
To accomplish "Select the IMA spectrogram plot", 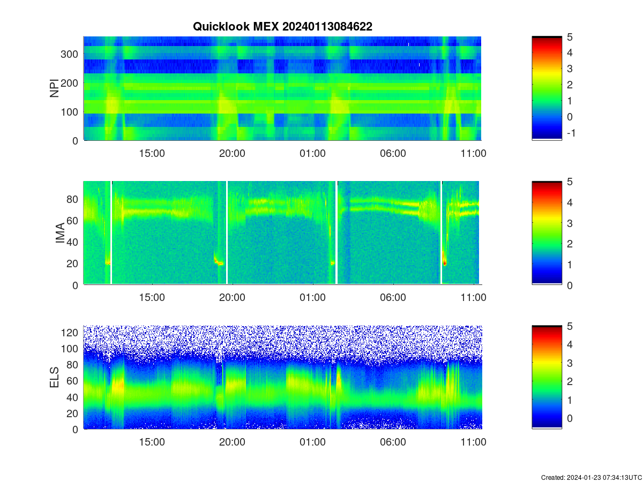I will tap(282, 233).
